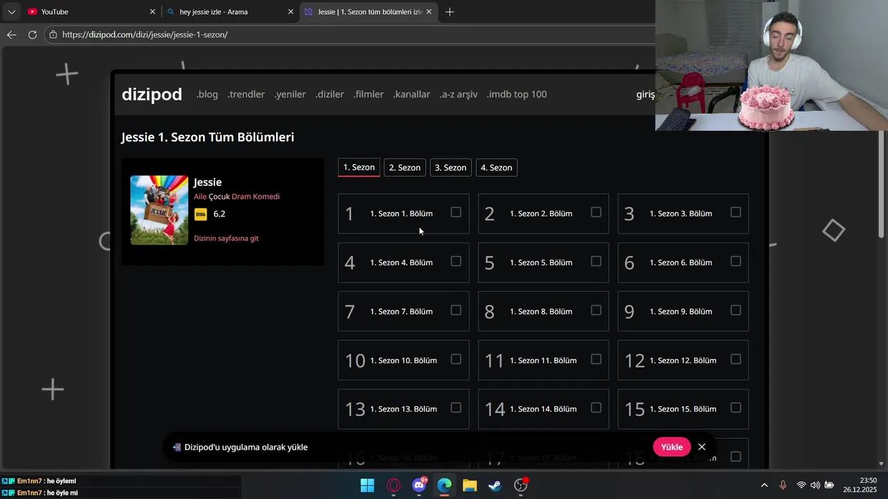Show hidden system tray icons
888x499 pixels.
click(765, 485)
